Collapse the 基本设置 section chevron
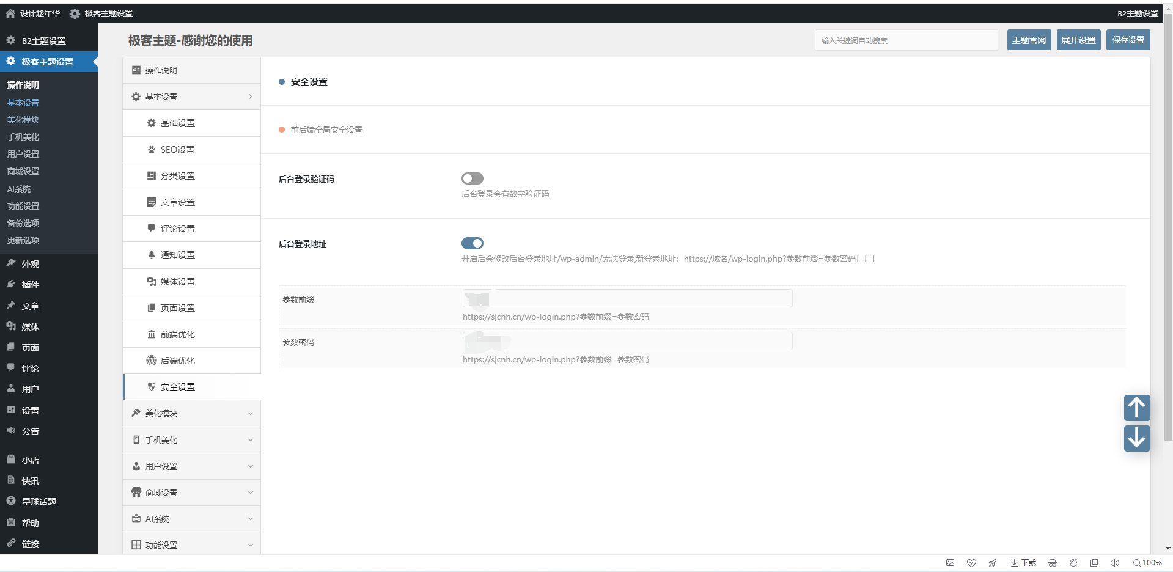Screen dimensions: 1173x572 point(250,97)
